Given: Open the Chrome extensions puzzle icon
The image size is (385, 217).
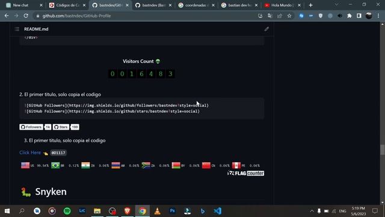Looking at the screenshot, I should [x=350, y=16].
